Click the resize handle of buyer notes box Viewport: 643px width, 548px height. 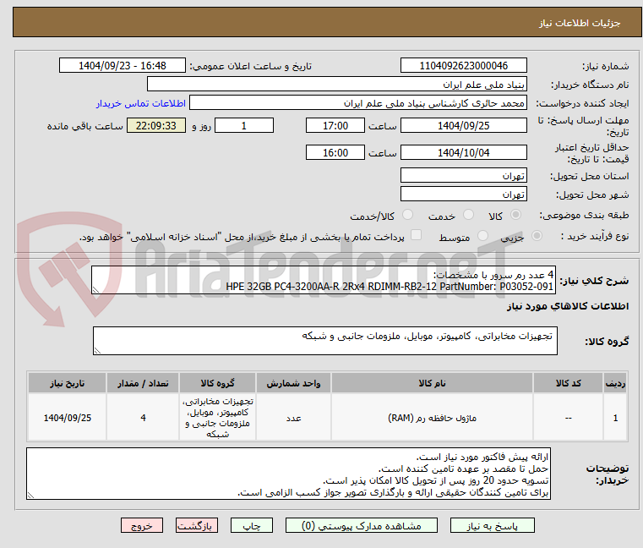coord(30,496)
